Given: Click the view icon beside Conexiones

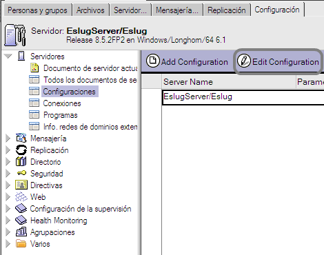Looking at the screenshot, I should pyautogui.click(x=34, y=103).
